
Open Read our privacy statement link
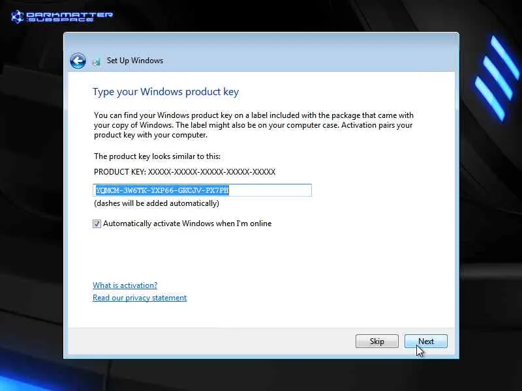point(140,298)
